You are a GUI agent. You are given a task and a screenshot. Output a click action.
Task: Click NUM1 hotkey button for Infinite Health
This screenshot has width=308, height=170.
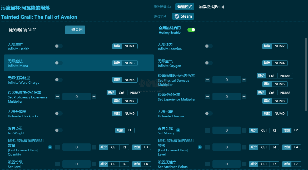coord(125,46)
